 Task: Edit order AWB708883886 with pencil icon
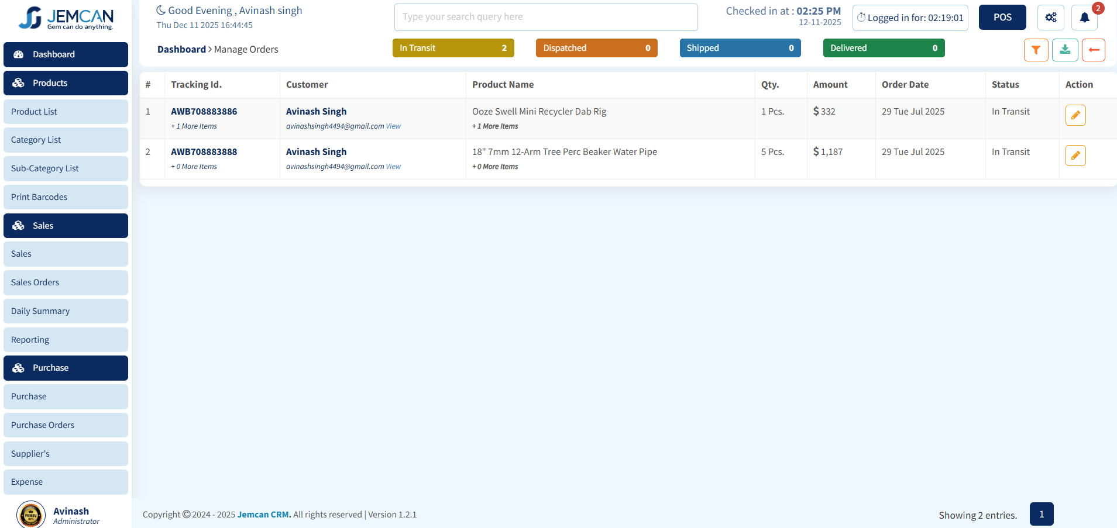(1075, 115)
